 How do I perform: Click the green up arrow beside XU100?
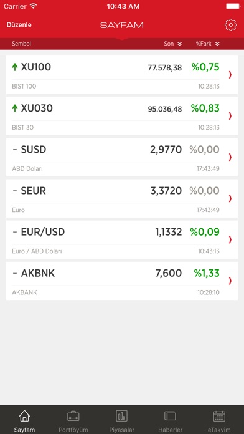coord(15,67)
